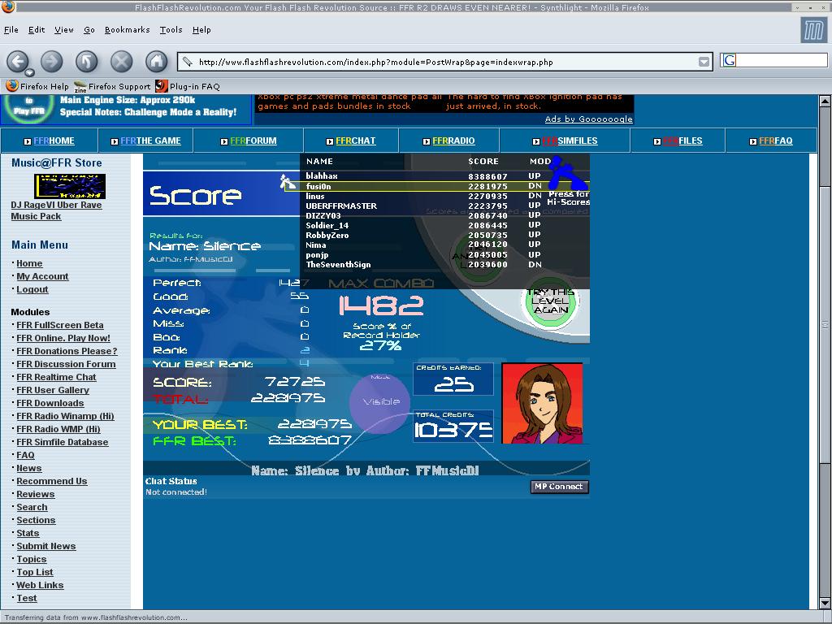Open the Tools menu

pyautogui.click(x=171, y=30)
